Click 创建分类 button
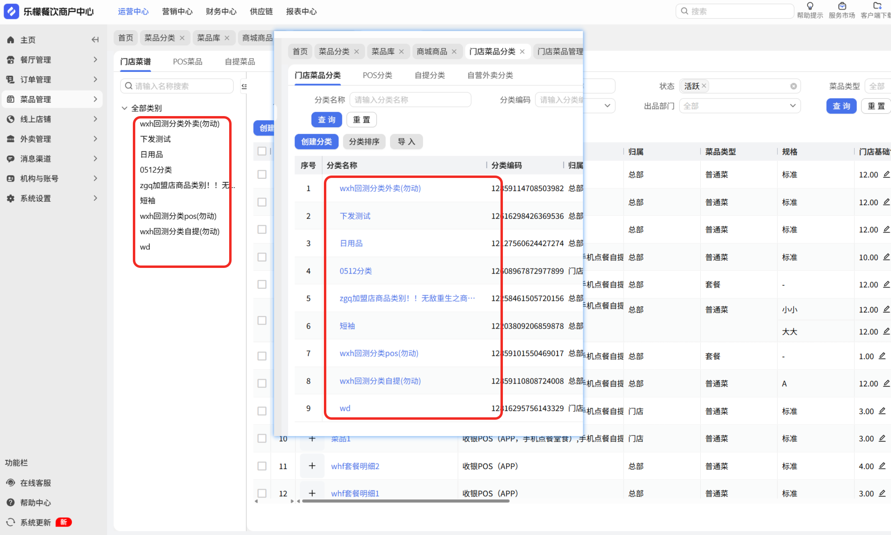Viewport: 891px width, 535px height. pyautogui.click(x=316, y=141)
